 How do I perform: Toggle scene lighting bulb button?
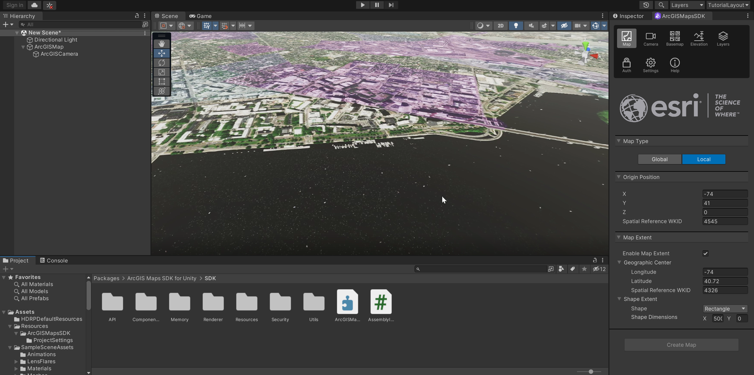[516, 26]
